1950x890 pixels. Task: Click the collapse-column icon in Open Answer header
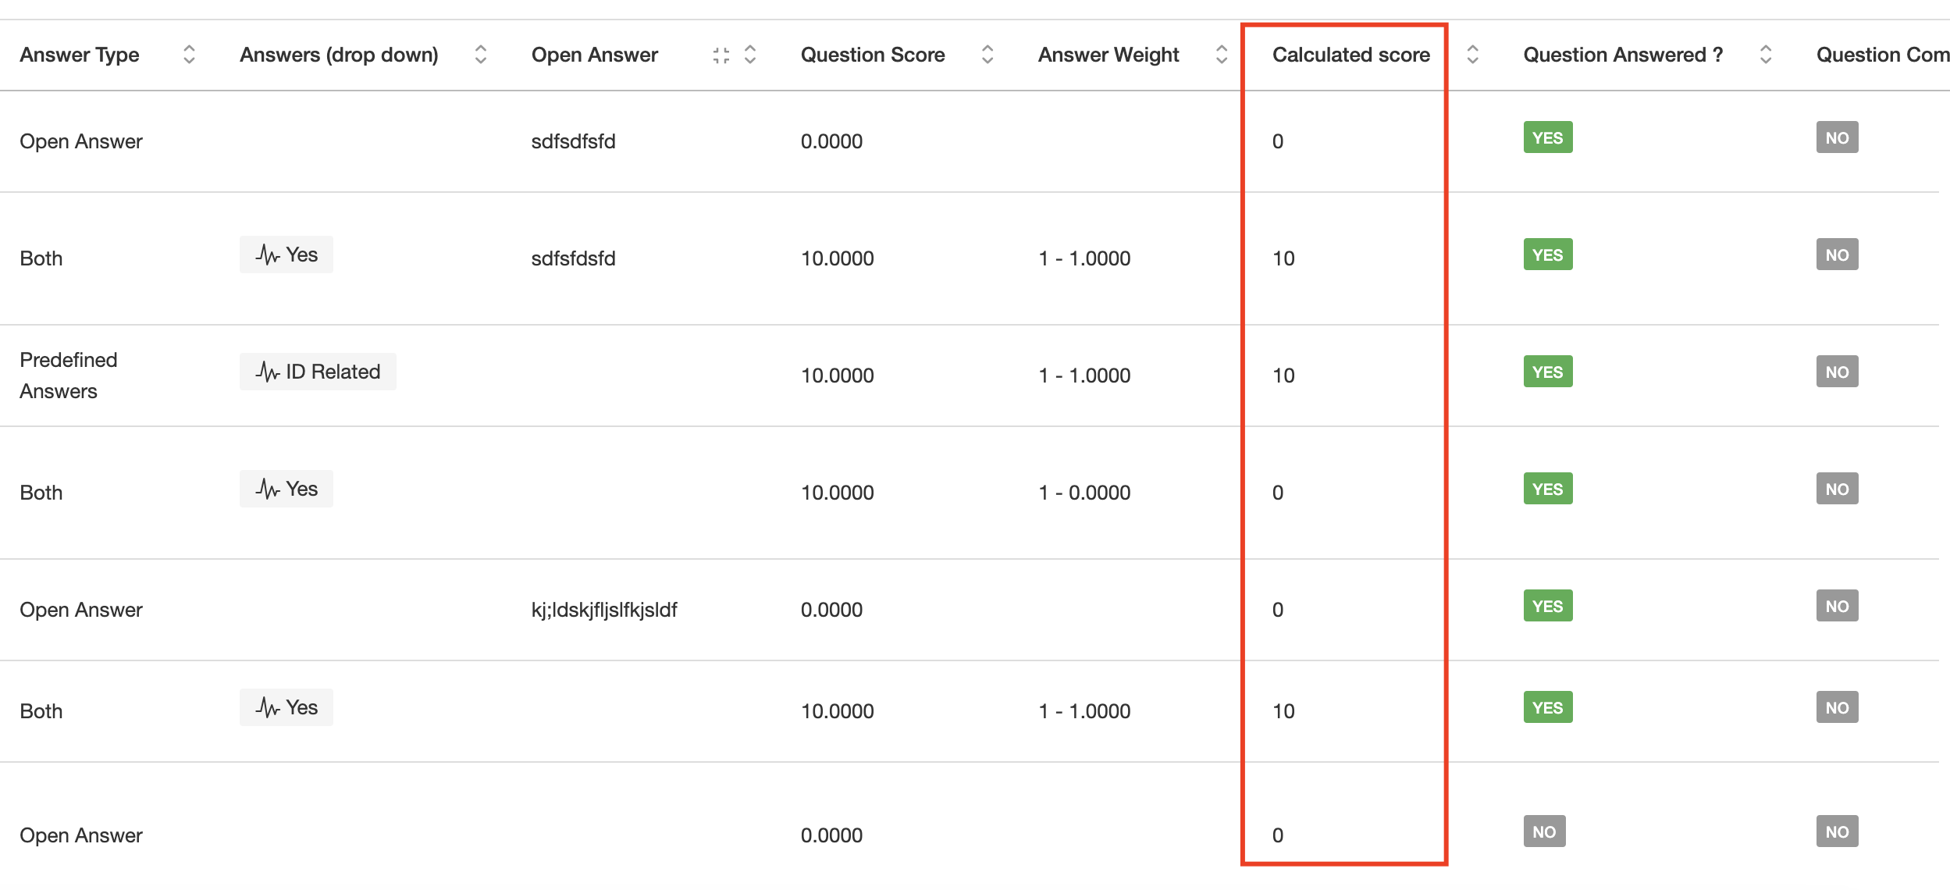(x=721, y=55)
